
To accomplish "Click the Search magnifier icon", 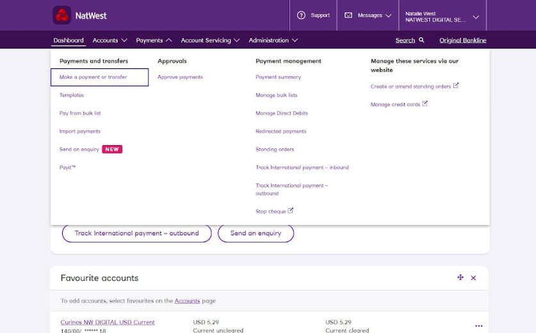I will 421,40.
